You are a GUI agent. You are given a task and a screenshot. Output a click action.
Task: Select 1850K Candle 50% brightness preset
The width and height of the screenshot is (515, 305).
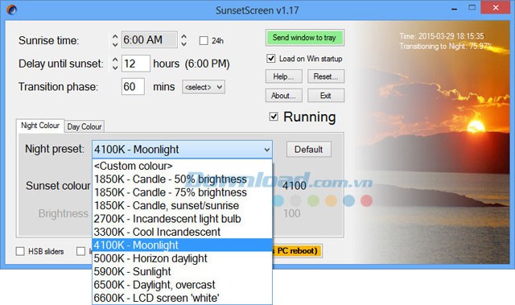[x=183, y=179]
